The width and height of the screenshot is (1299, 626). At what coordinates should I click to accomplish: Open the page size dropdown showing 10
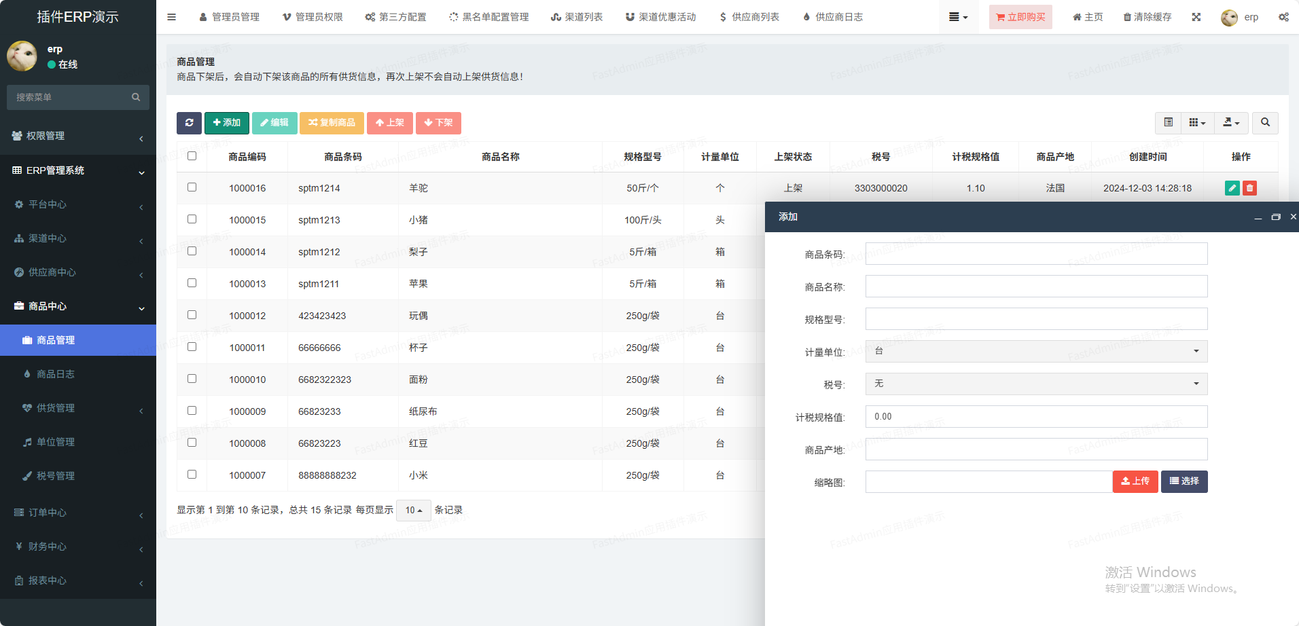pos(413,510)
